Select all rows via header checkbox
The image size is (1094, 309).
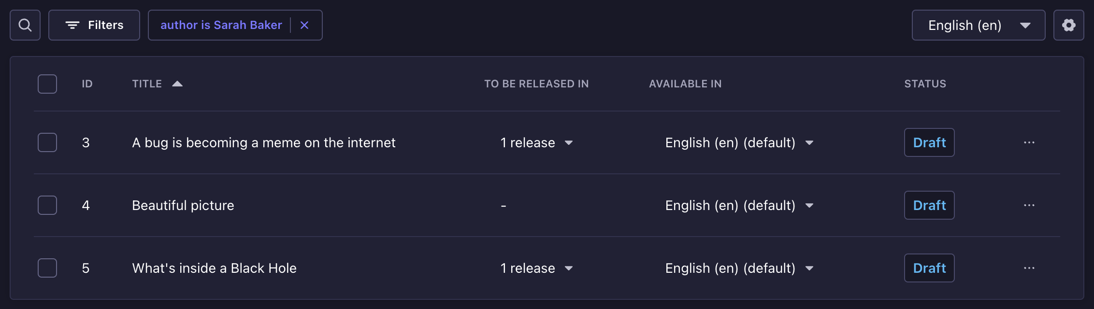point(47,84)
